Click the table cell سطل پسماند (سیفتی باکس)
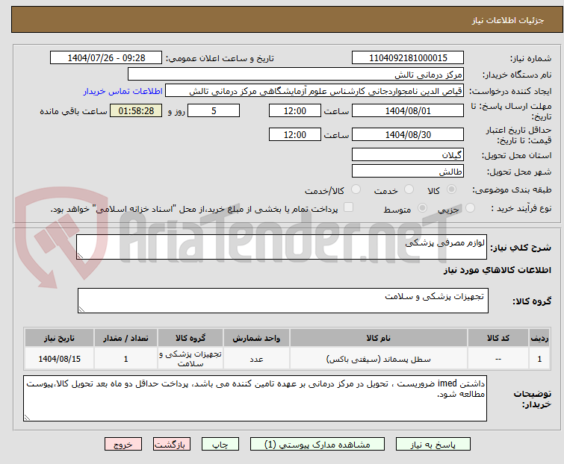564x464 pixels. (x=379, y=359)
